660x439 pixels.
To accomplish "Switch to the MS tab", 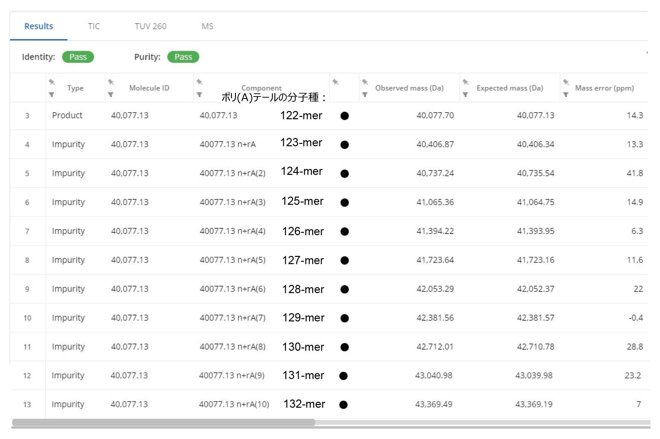I will (x=207, y=26).
